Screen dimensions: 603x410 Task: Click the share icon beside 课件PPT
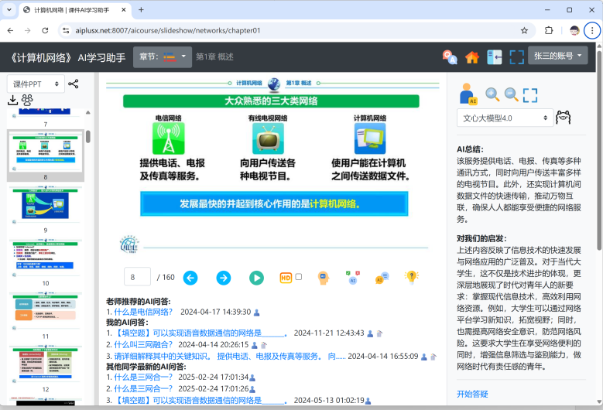[x=74, y=84]
